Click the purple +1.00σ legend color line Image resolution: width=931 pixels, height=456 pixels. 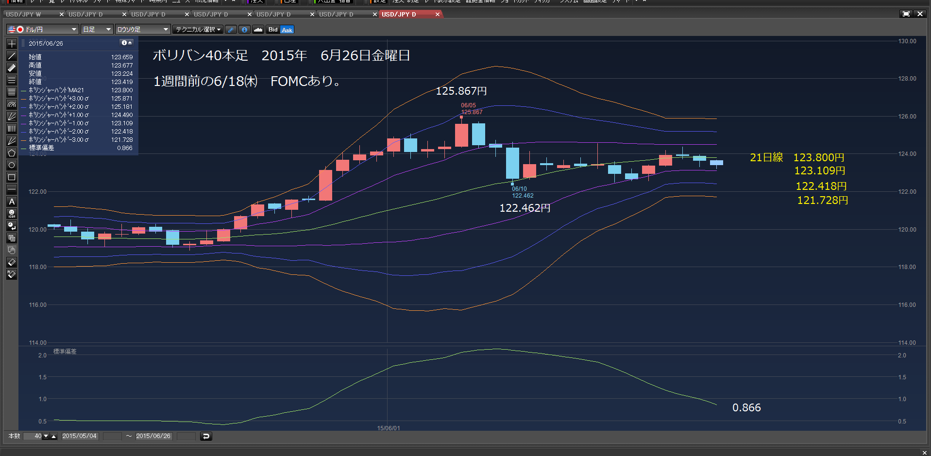pyautogui.click(x=23, y=115)
